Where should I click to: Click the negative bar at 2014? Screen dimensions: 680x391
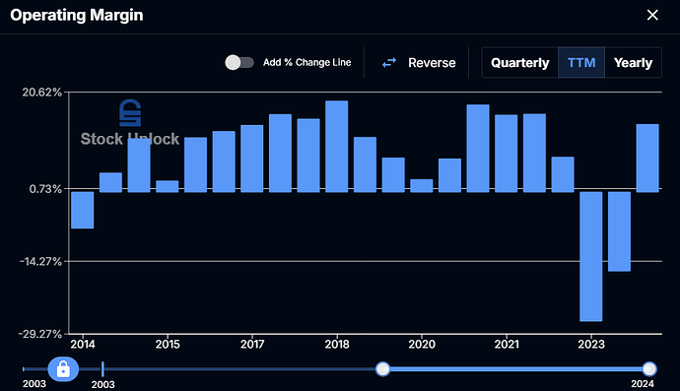coord(83,210)
